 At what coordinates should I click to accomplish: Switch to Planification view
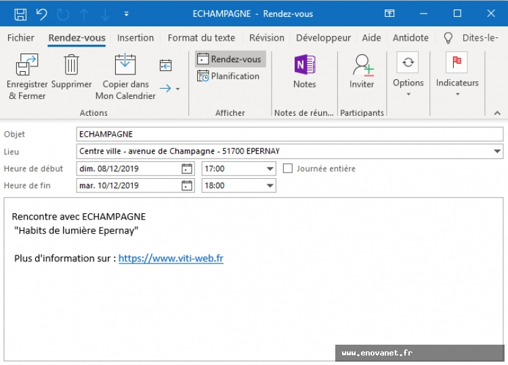tap(229, 76)
